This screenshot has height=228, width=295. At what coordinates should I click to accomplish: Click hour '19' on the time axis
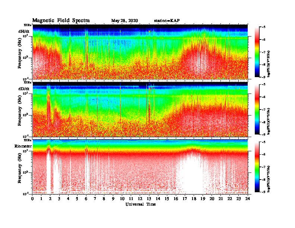point(203,199)
